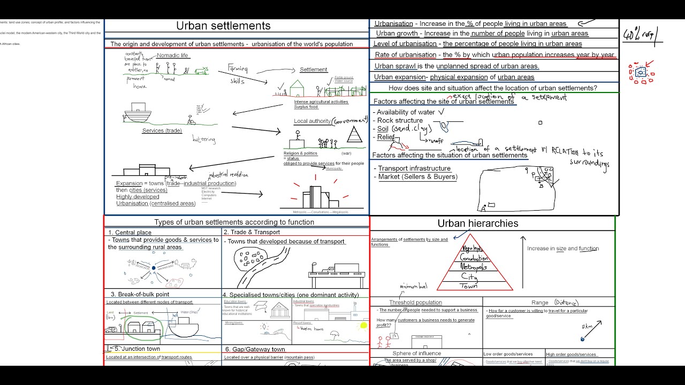Viewport: 685px width, 385px height.
Task: Select "Expansion = towns (trade--industrial production)" line
Action: click(176, 183)
